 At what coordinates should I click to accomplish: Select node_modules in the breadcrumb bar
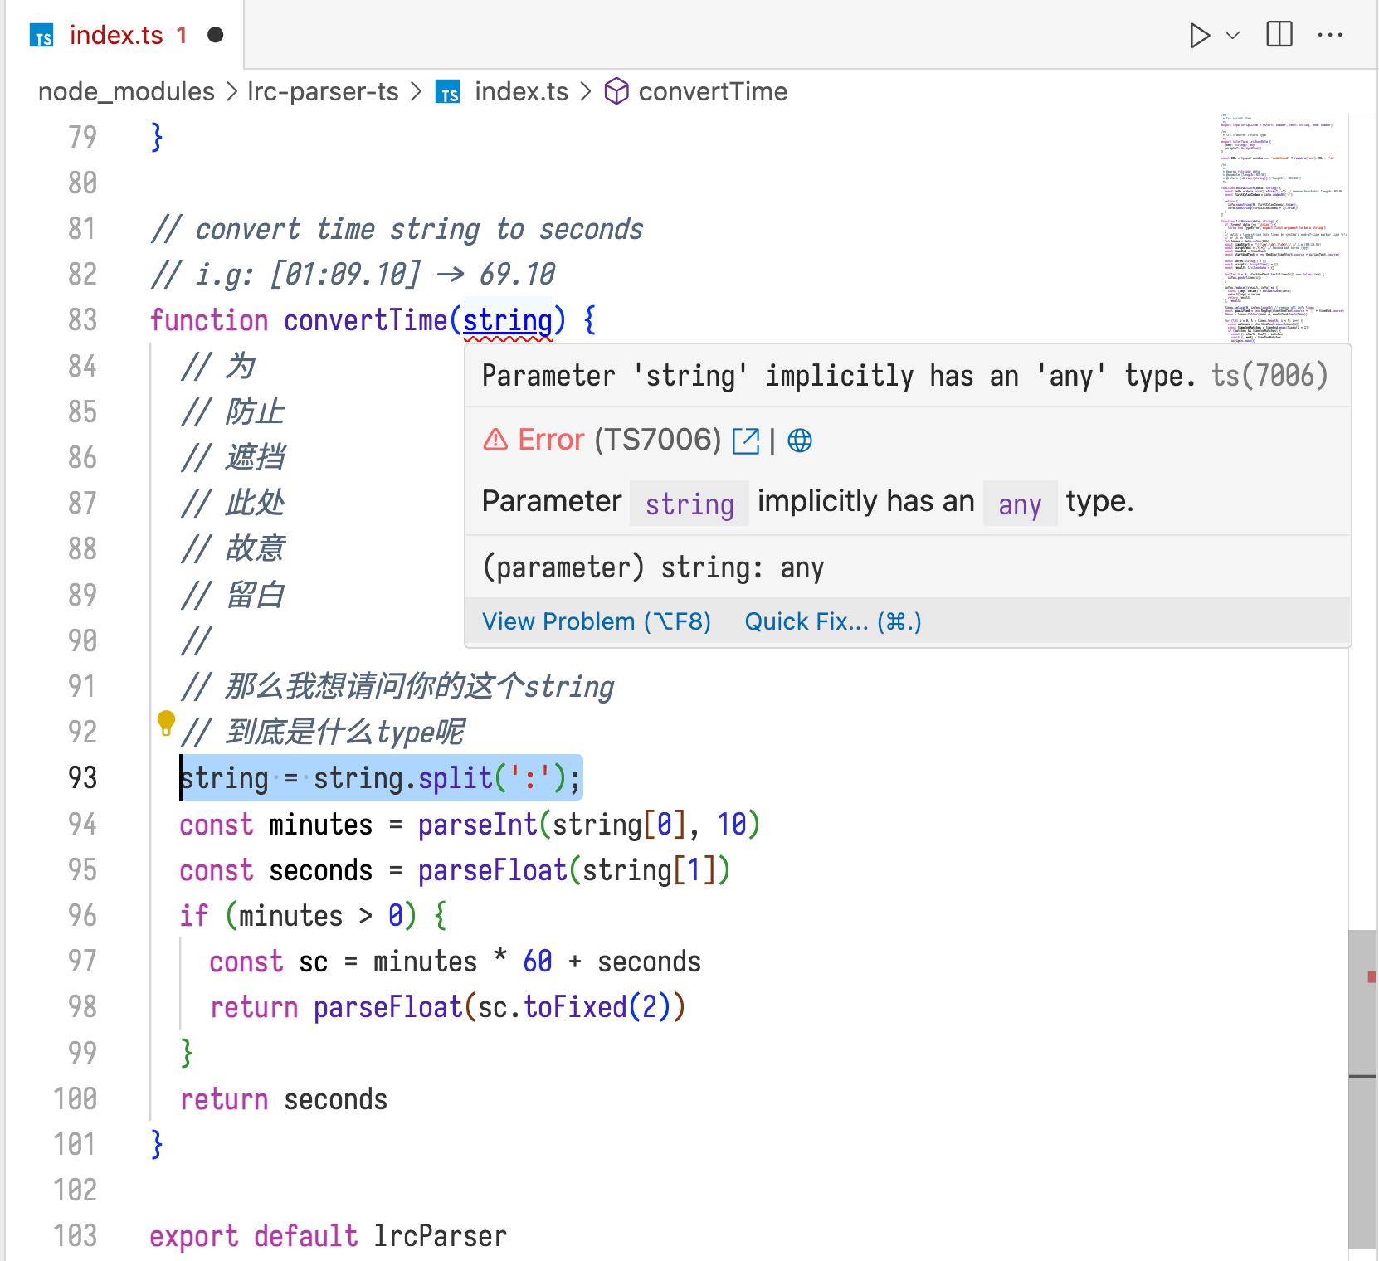pyautogui.click(x=125, y=91)
